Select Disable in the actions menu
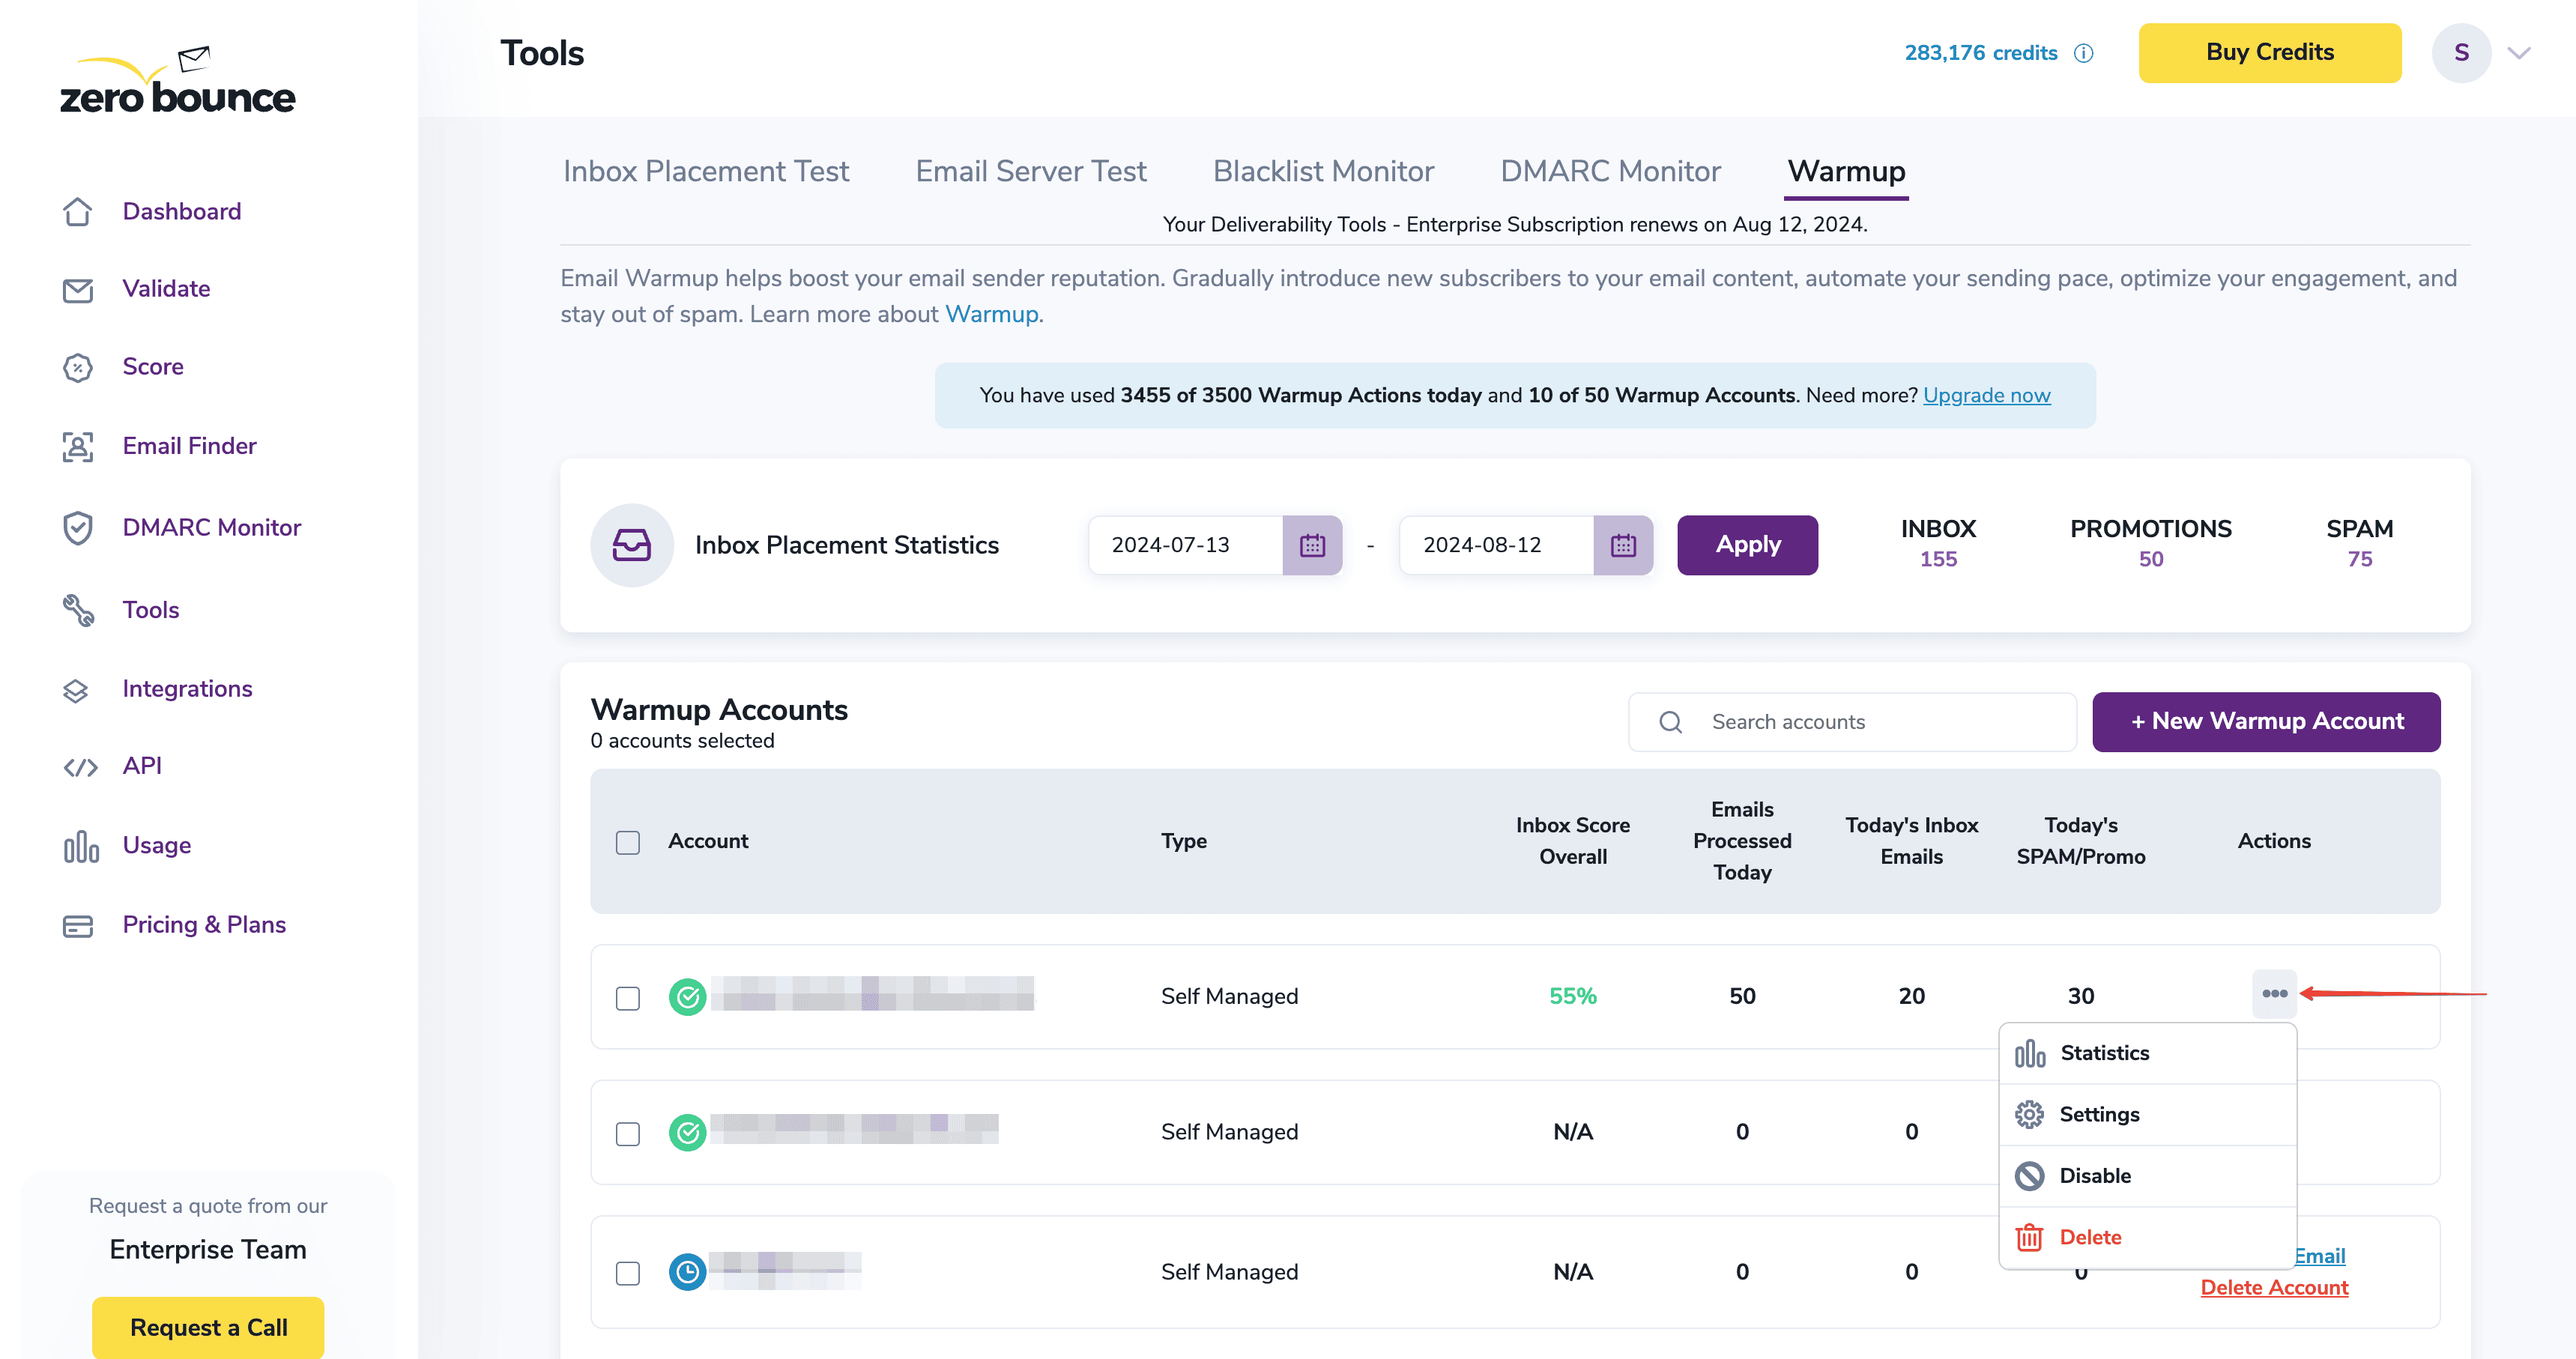The width and height of the screenshot is (2576, 1359). click(x=2095, y=1176)
